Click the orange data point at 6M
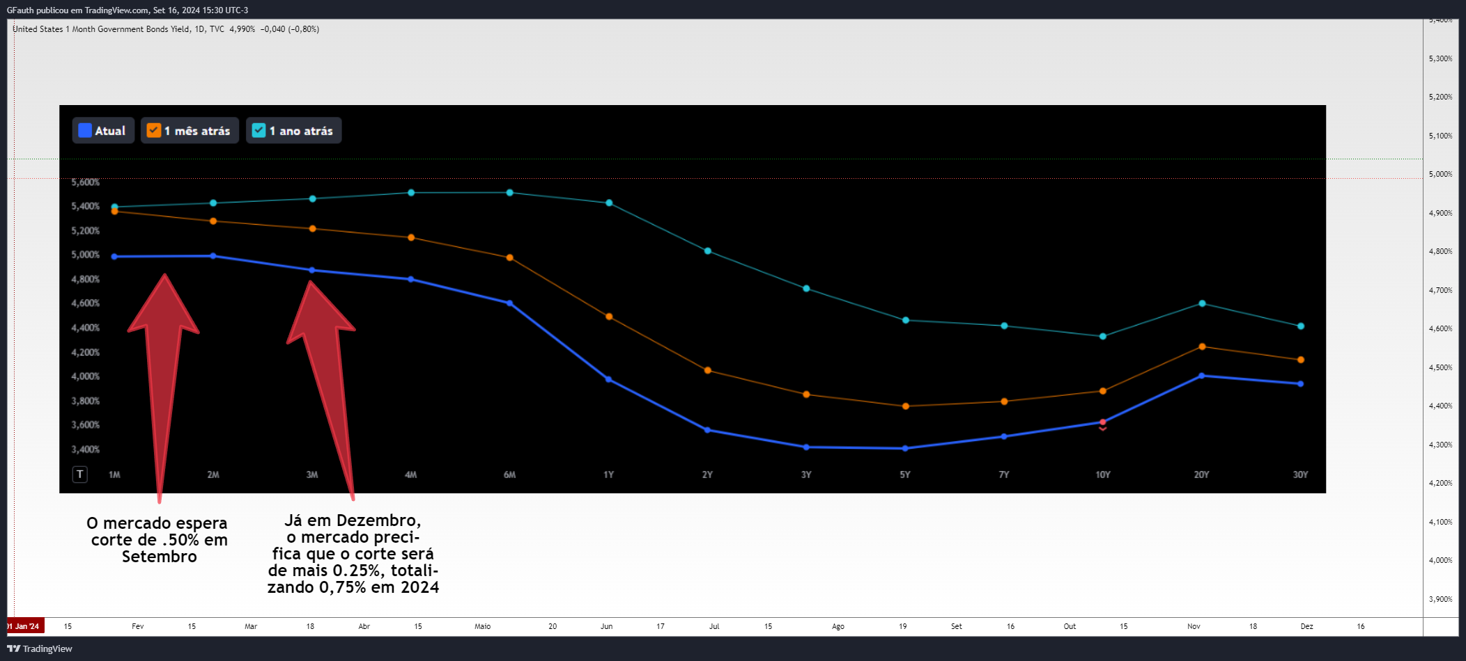 click(x=510, y=257)
